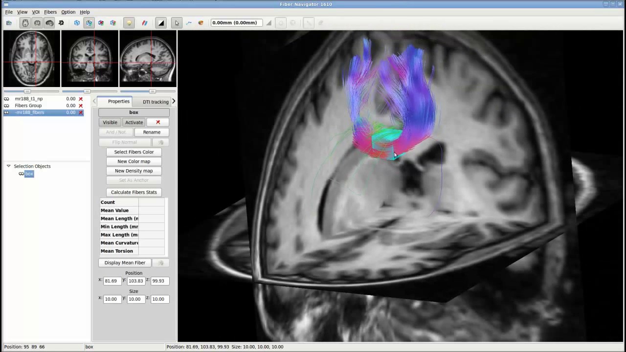Toggle visibility icon of mr188_fibers row
Viewport: 626px width, 352px height.
click(6, 112)
